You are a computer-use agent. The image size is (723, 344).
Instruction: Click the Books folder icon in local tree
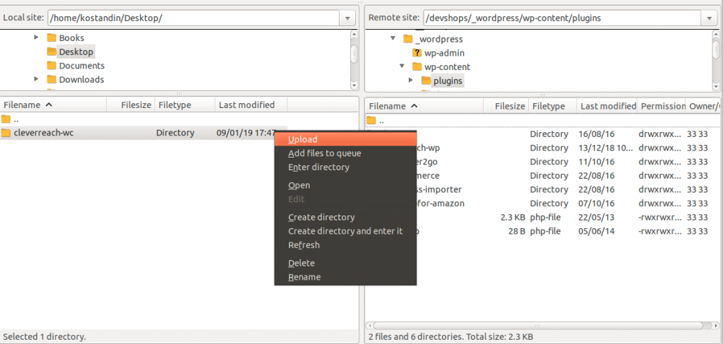click(x=52, y=38)
